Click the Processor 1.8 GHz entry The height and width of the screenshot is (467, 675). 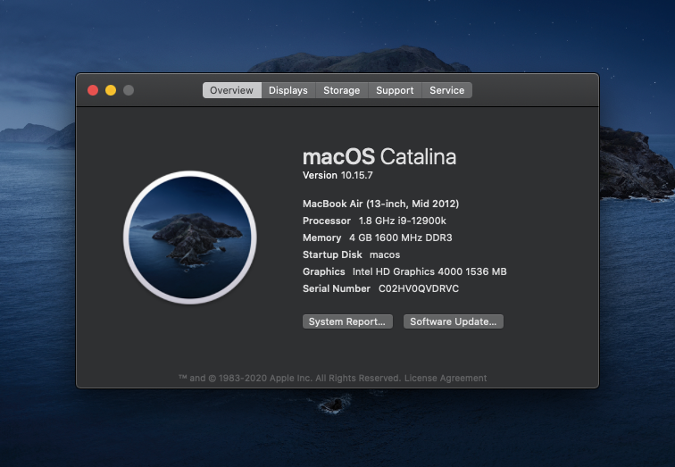(x=374, y=221)
